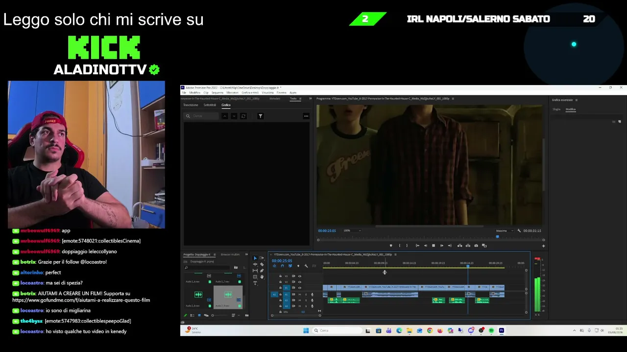The height and width of the screenshot is (352, 627).
Task: Click the Cerca search field in Testo panel
Action: (x=201, y=116)
